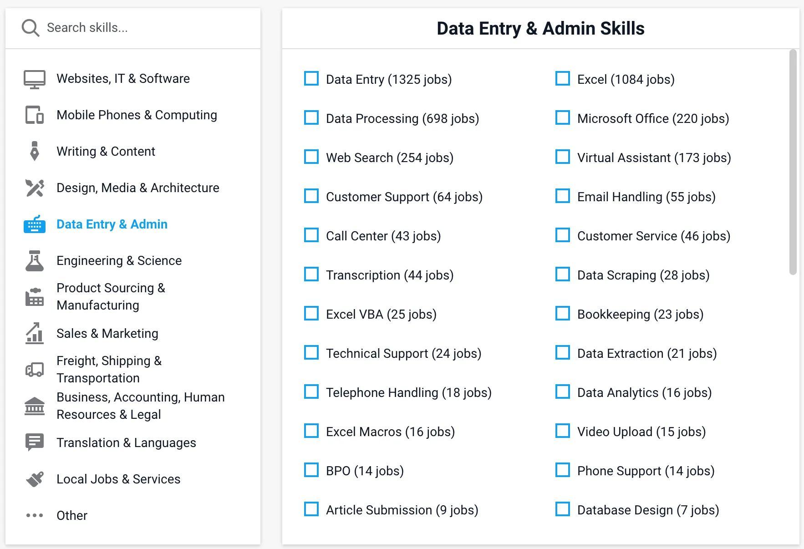Viewport: 804px width, 549px height.
Task: Click the Local Jobs & Services brush icon
Action: (x=35, y=479)
